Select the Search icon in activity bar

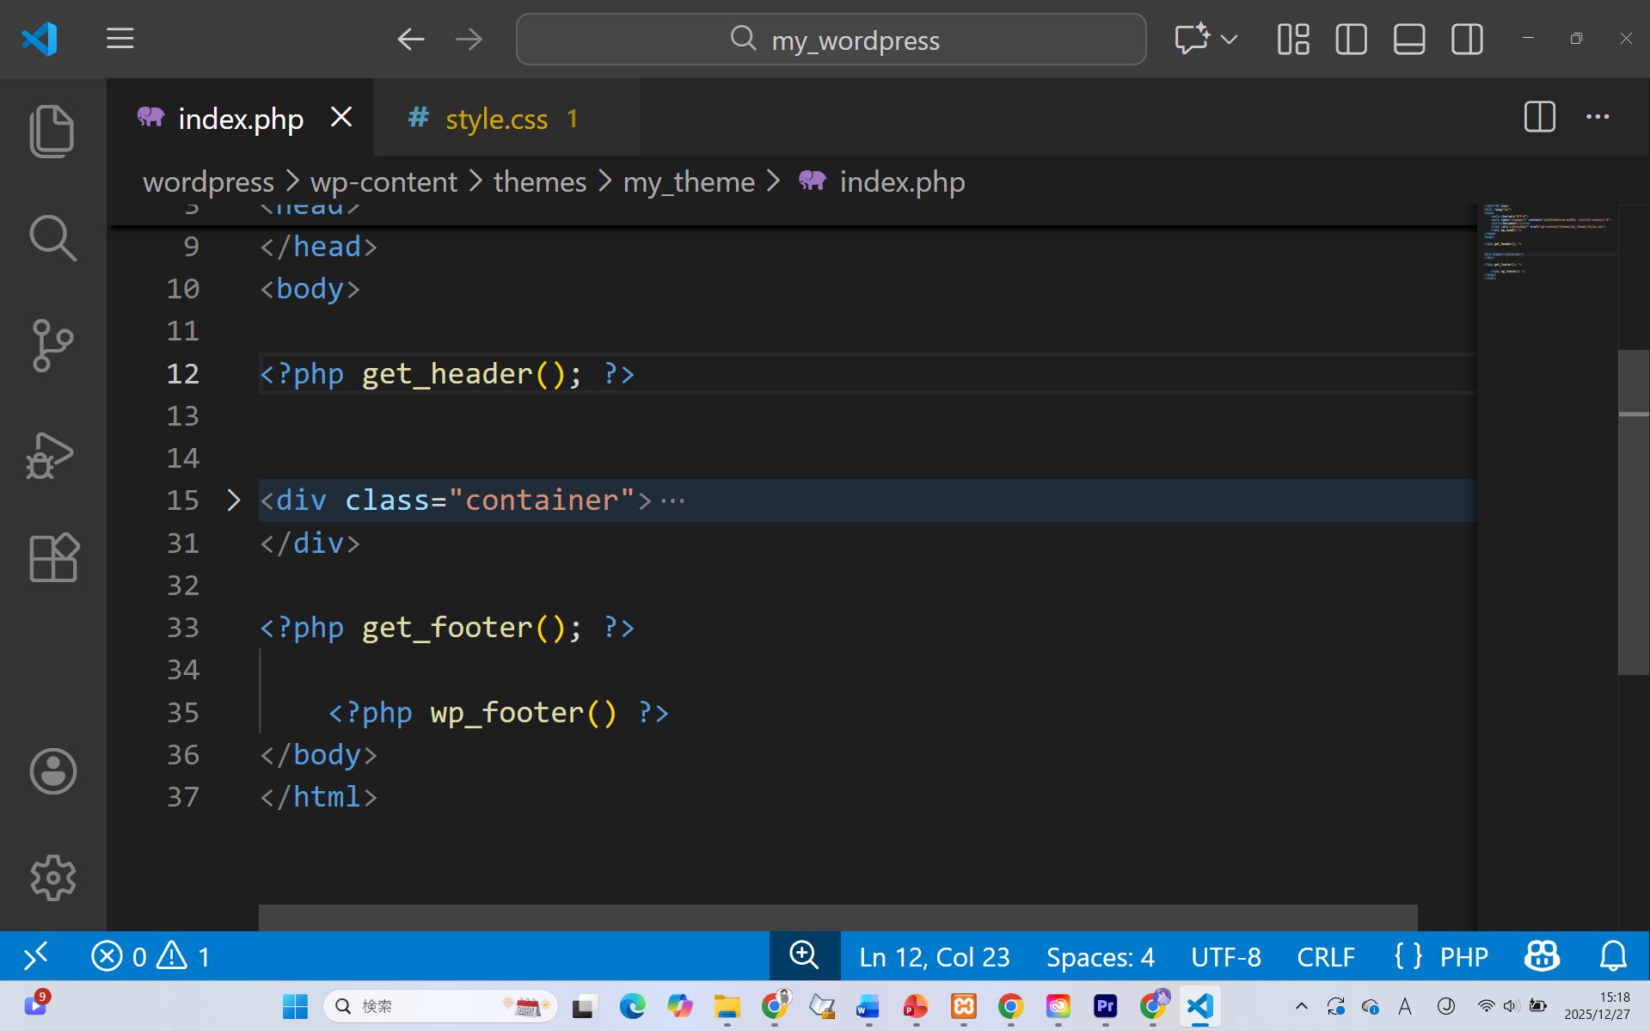pyautogui.click(x=52, y=238)
